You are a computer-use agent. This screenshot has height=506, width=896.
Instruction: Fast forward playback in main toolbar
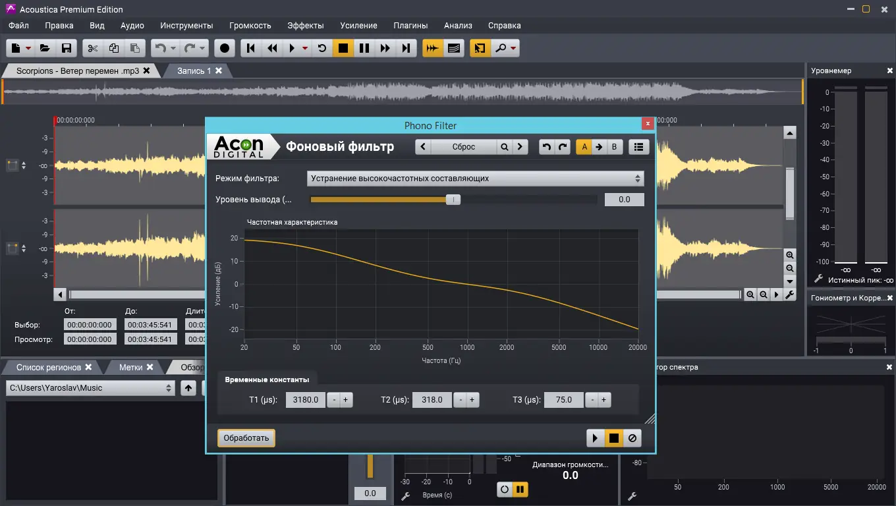tap(385, 48)
